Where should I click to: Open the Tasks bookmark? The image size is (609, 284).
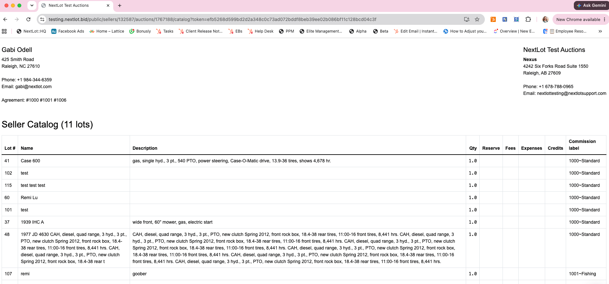coord(165,31)
